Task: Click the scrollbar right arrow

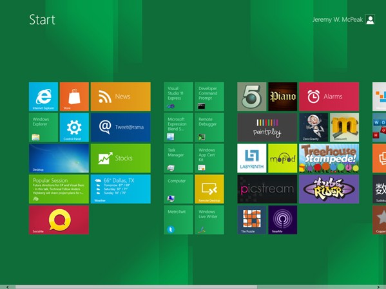Action: (378, 287)
